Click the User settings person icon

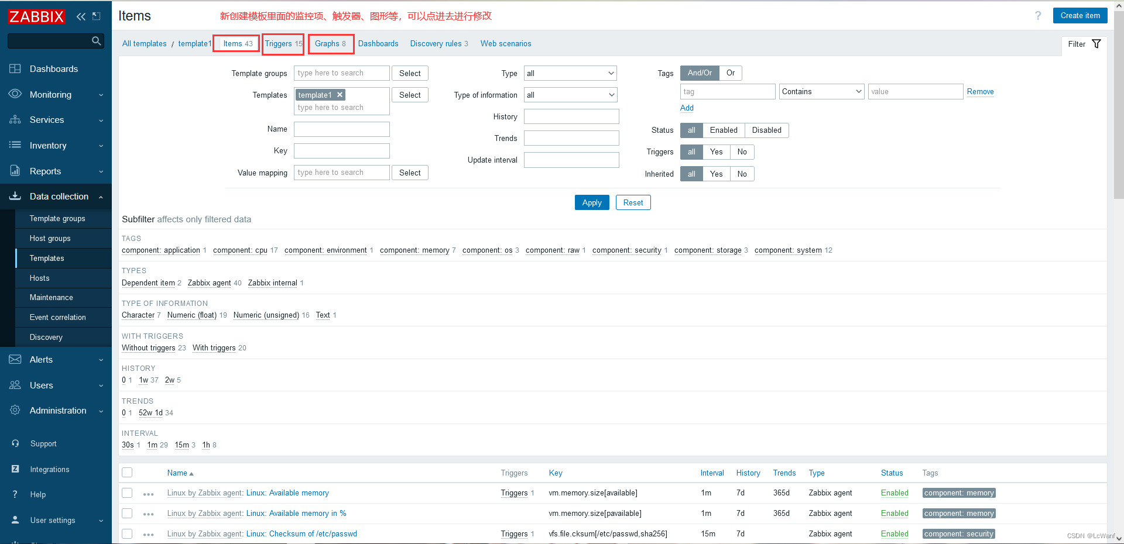(x=15, y=520)
